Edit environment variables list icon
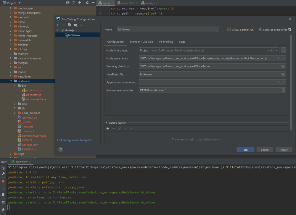 click(x=283, y=90)
